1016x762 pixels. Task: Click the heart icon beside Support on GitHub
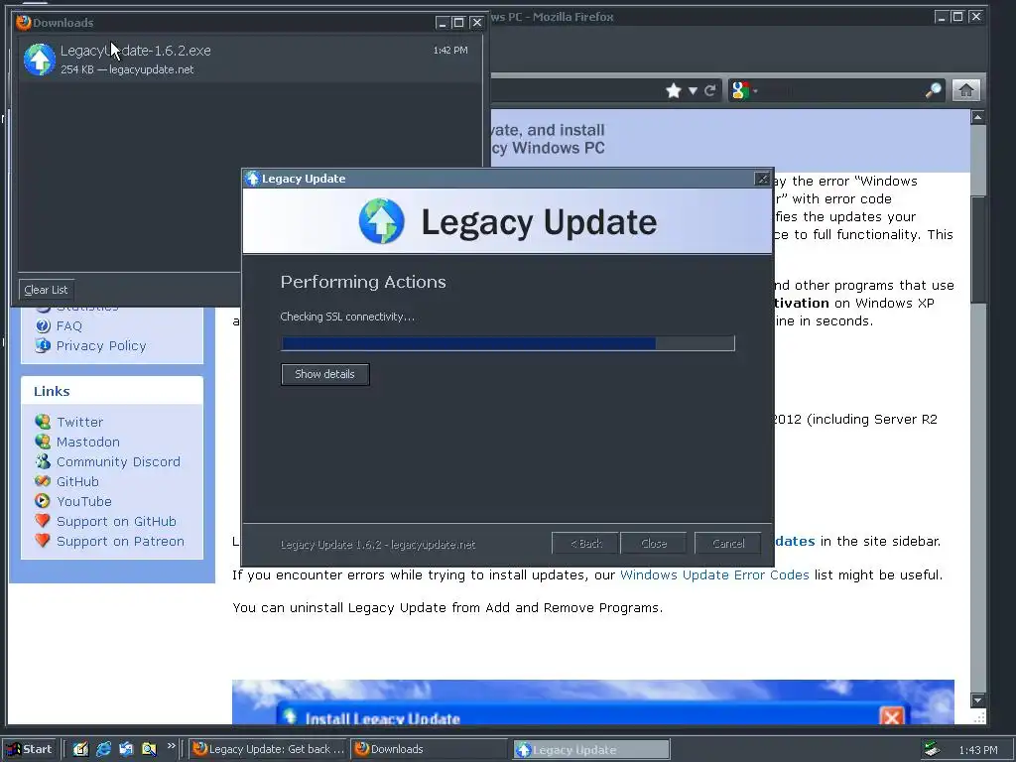(43, 520)
